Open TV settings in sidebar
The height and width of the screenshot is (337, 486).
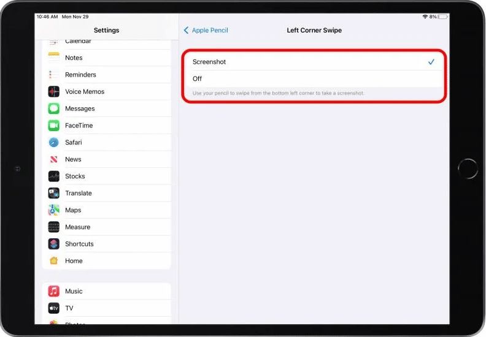pos(69,308)
